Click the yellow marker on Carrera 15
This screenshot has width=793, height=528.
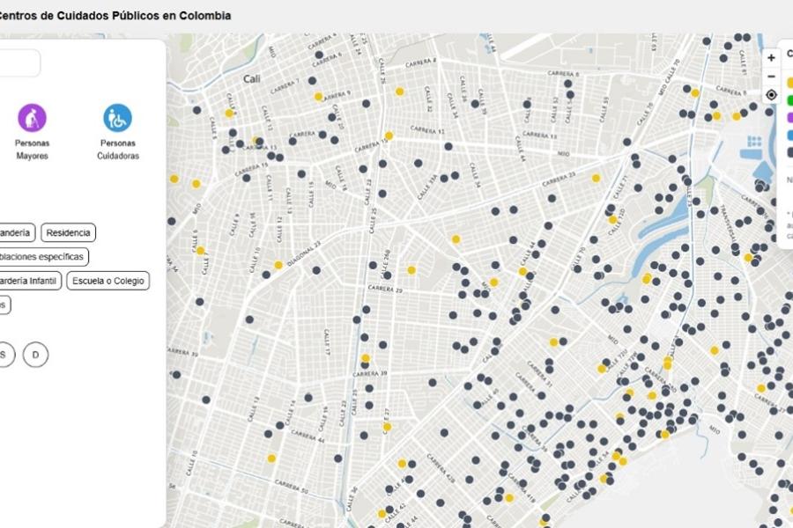click(389, 136)
